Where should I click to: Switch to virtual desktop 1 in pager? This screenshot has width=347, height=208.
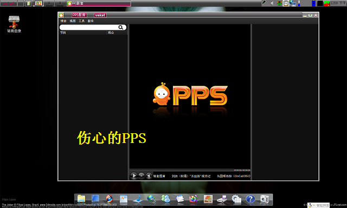tap(38, 3)
